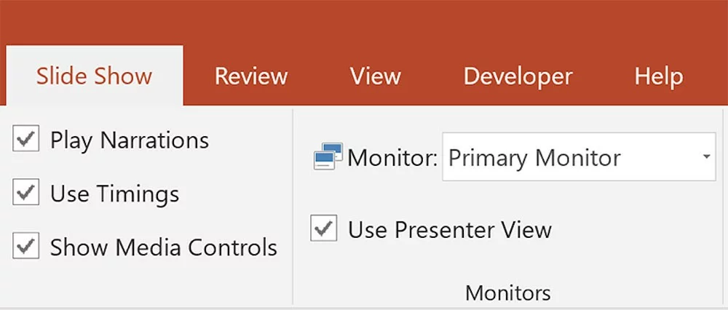
Task: Click the "Play Narrations" label text
Action: (130, 140)
